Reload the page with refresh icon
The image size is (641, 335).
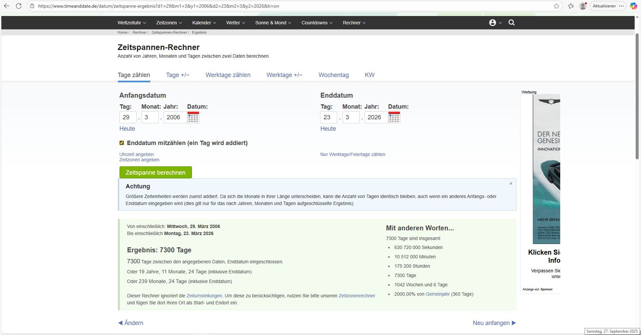(x=19, y=6)
